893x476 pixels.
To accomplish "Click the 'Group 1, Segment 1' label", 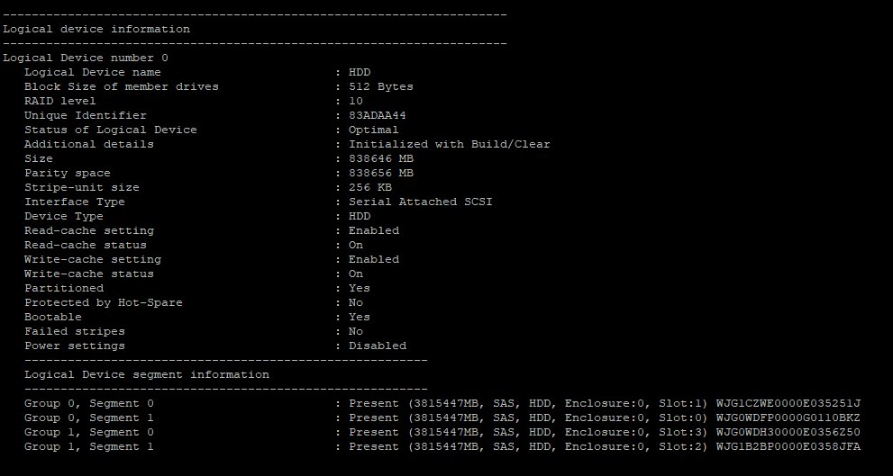I will click(89, 447).
